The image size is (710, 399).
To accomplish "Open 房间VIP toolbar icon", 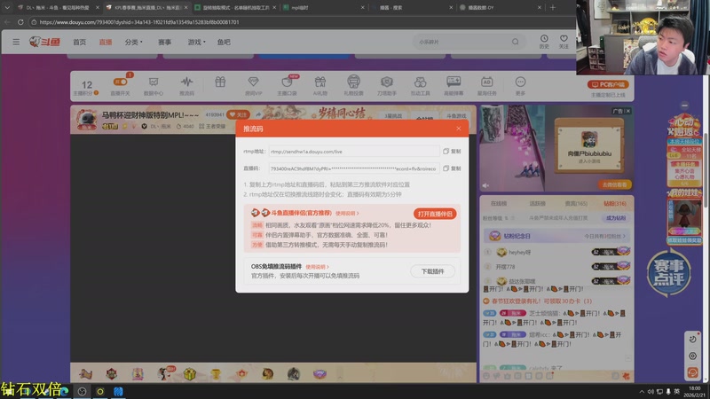I will pos(253,86).
